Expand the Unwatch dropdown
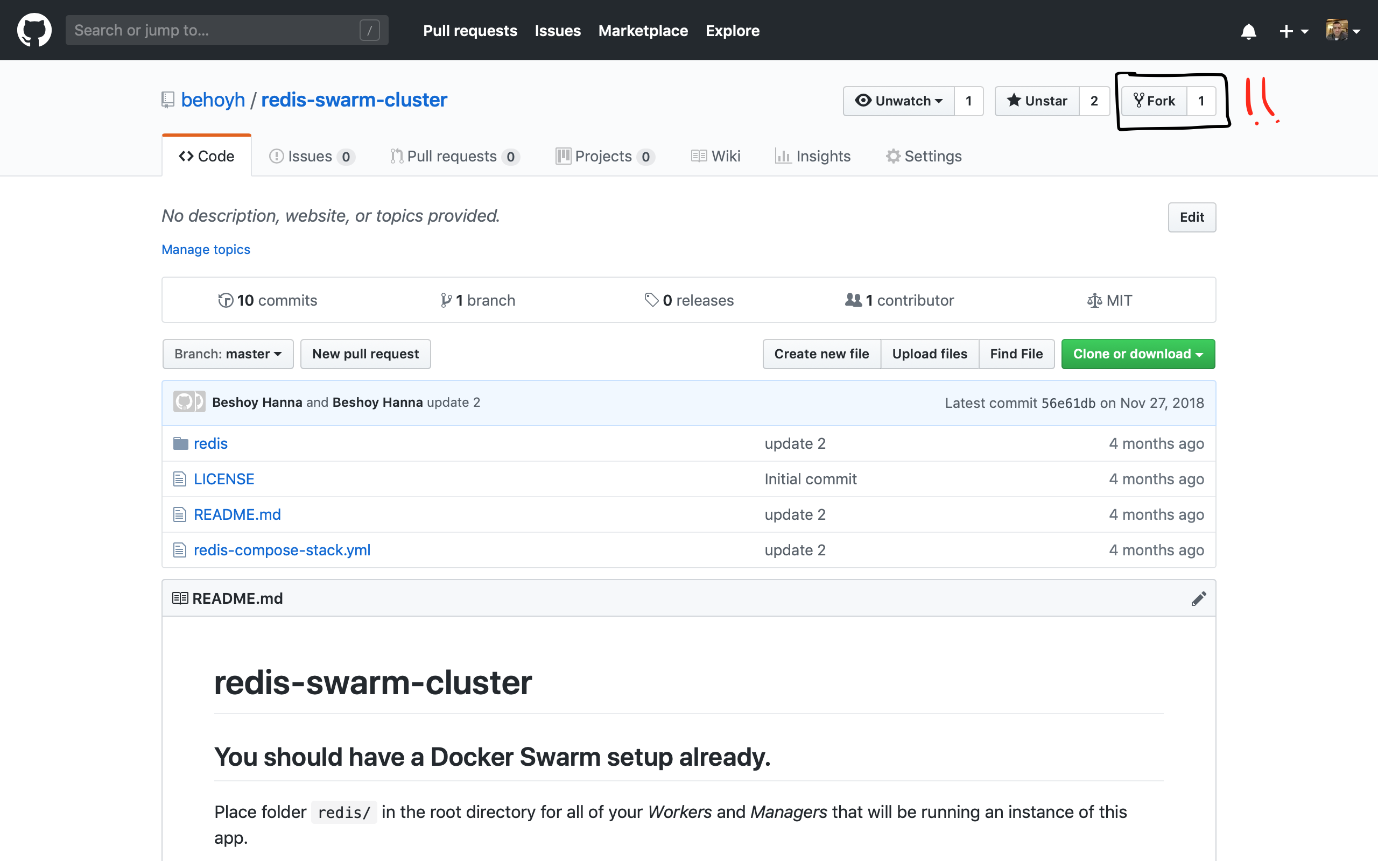 (898, 101)
